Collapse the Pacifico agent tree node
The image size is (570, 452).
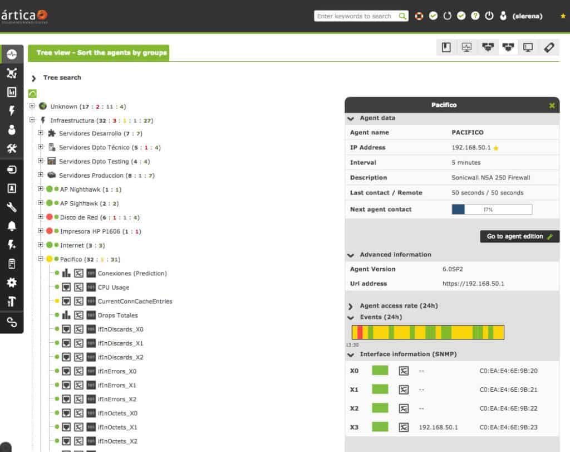(x=41, y=259)
